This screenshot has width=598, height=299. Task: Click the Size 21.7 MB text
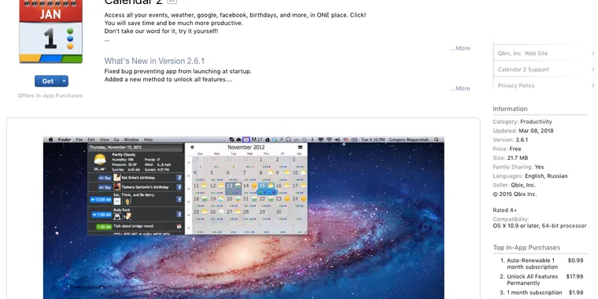coord(511,158)
